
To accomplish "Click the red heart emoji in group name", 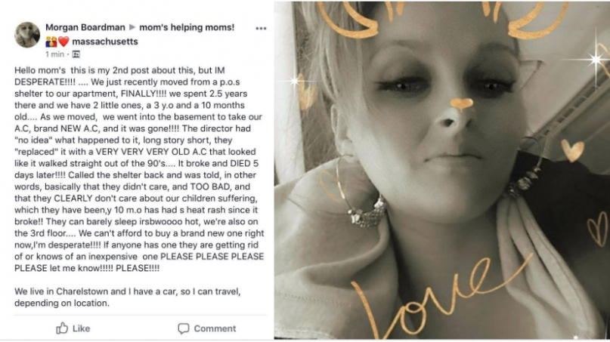I will 63,41.
